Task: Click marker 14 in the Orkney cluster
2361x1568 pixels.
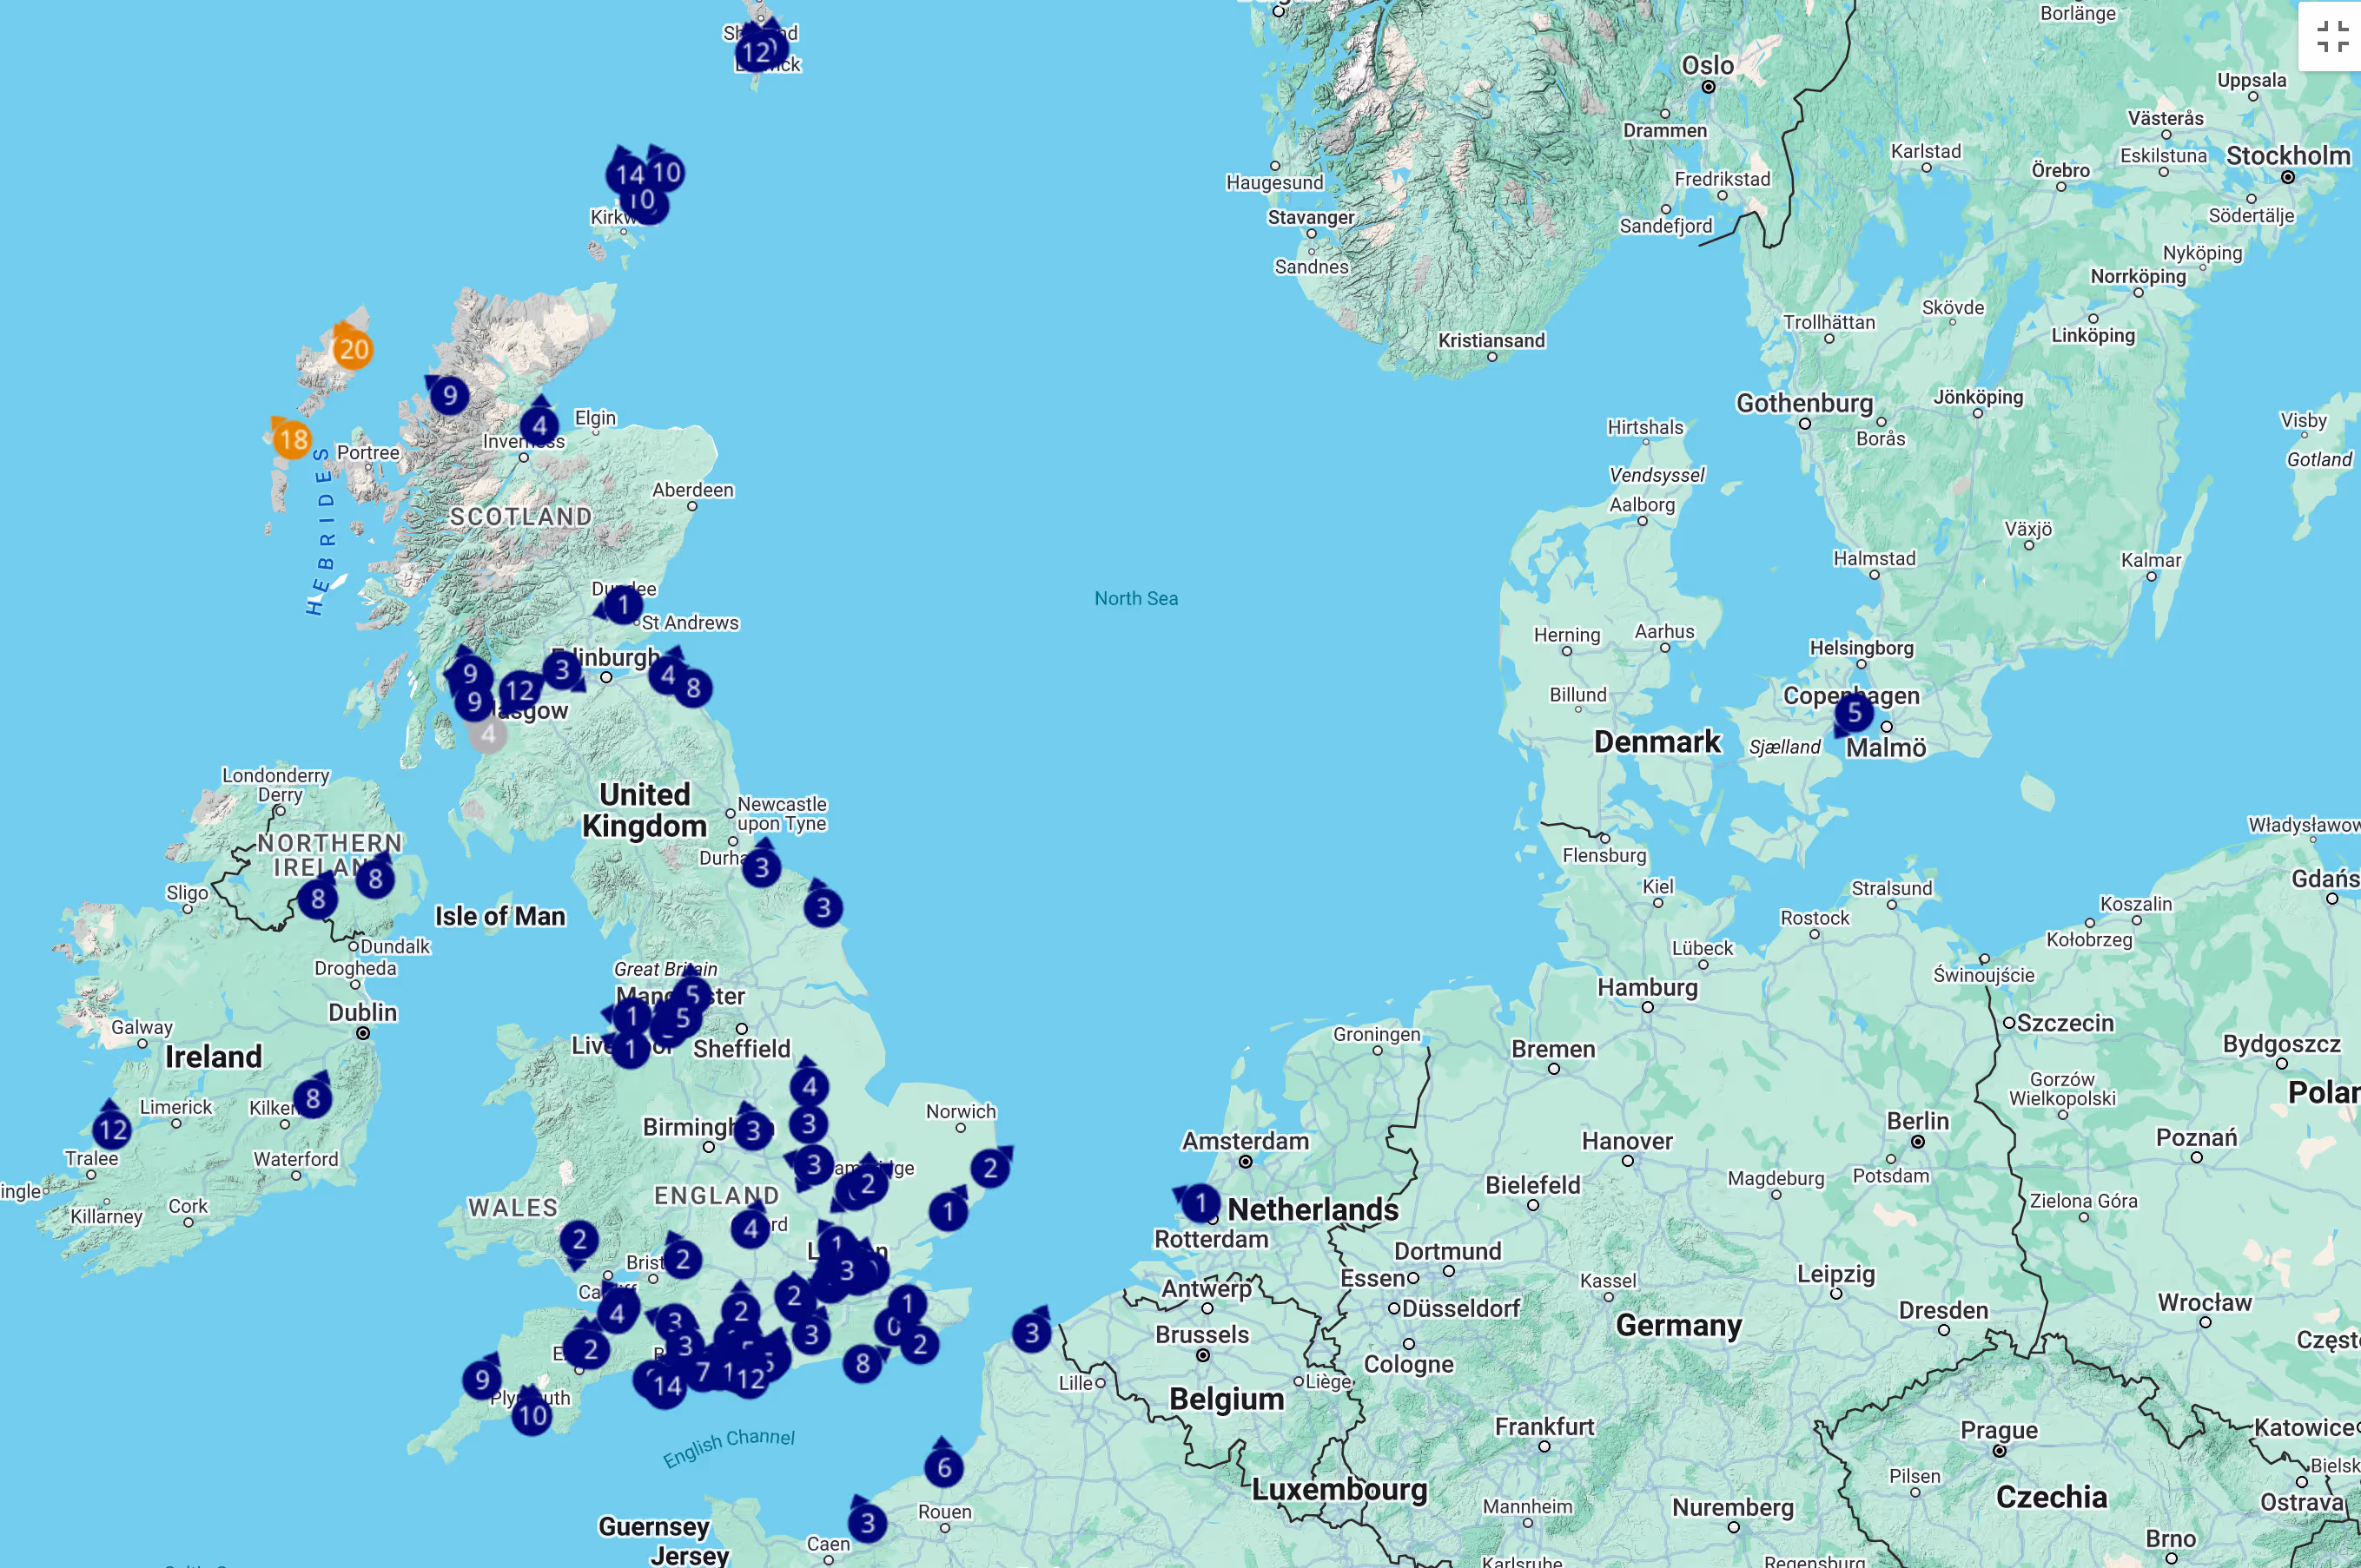Action: [627, 175]
